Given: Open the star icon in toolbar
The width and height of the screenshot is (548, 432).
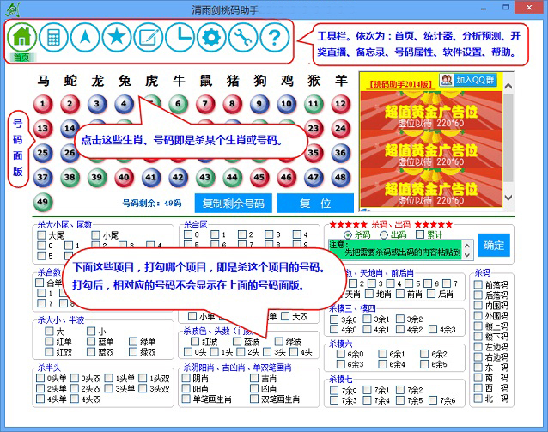Looking at the screenshot, I should tap(116, 37).
